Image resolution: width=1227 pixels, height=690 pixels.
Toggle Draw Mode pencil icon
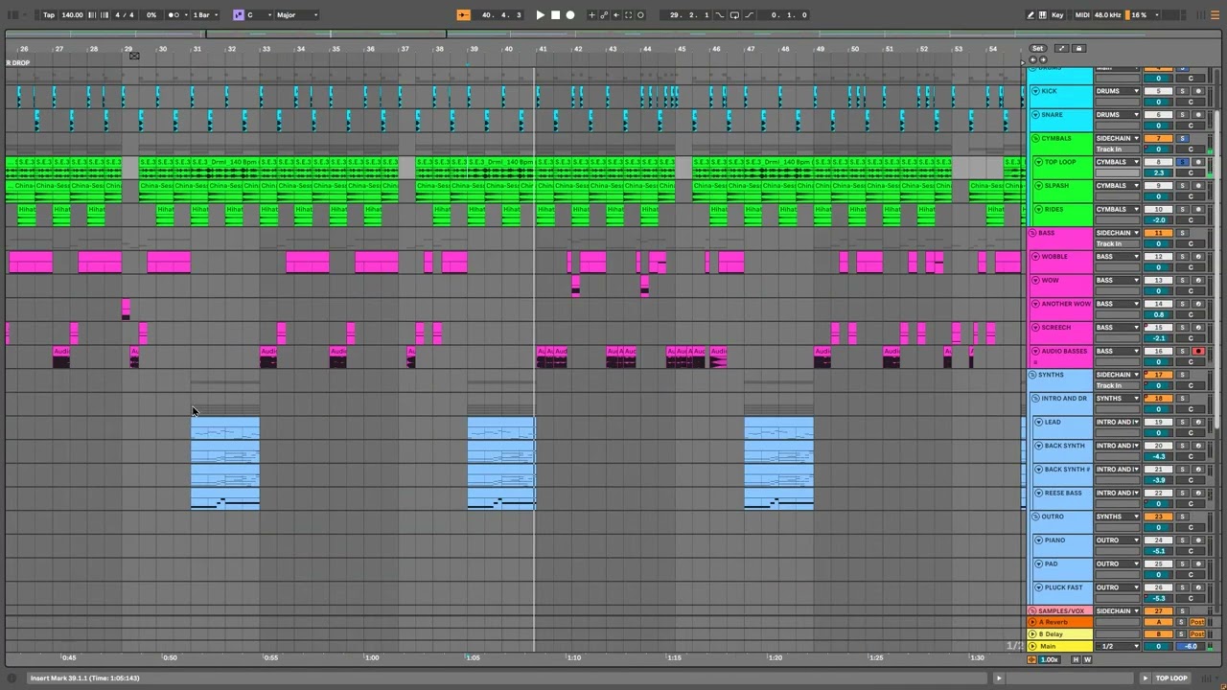(x=1030, y=14)
